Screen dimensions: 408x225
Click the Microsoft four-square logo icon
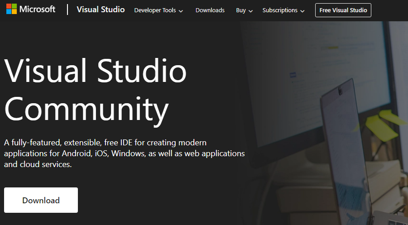pos(11,9)
